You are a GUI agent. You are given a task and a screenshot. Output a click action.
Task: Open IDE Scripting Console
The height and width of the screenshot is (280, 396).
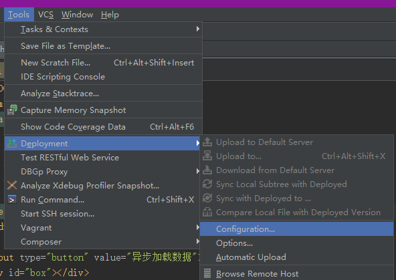(103, 77)
